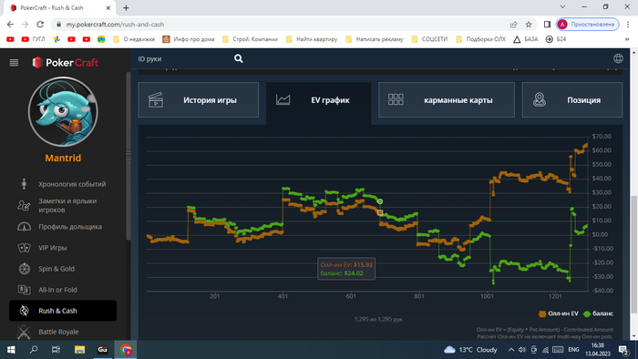This screenshot has height=359, width=638.
Task: Open Battle Royale section
Action: pyautogui.click(x=58, y=332)
